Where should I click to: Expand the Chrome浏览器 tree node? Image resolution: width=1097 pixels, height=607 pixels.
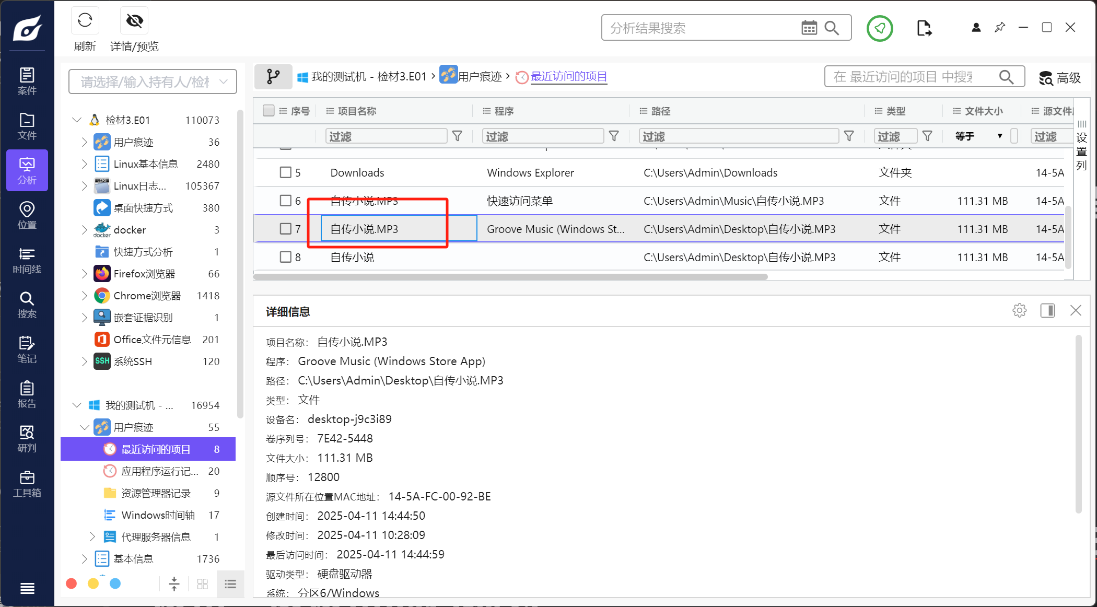tap(84, 296)
